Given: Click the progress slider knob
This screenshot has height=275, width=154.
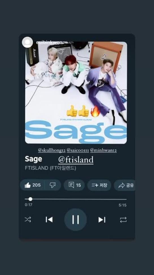Looking at the screenshot, I should click(x=31, y=199).
